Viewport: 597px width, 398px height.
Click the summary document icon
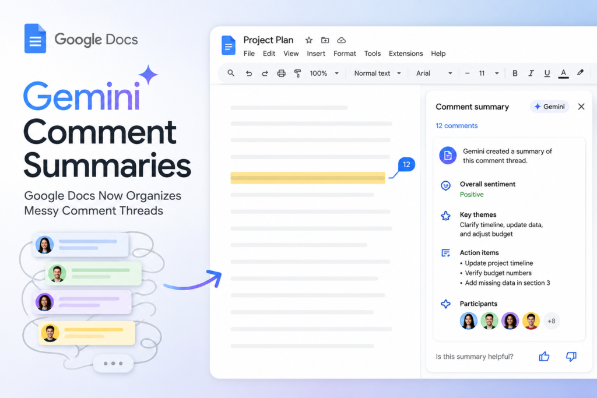448,155
